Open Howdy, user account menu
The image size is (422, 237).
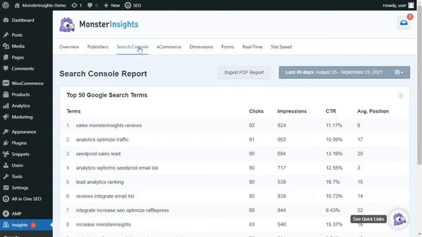[398, 5]
